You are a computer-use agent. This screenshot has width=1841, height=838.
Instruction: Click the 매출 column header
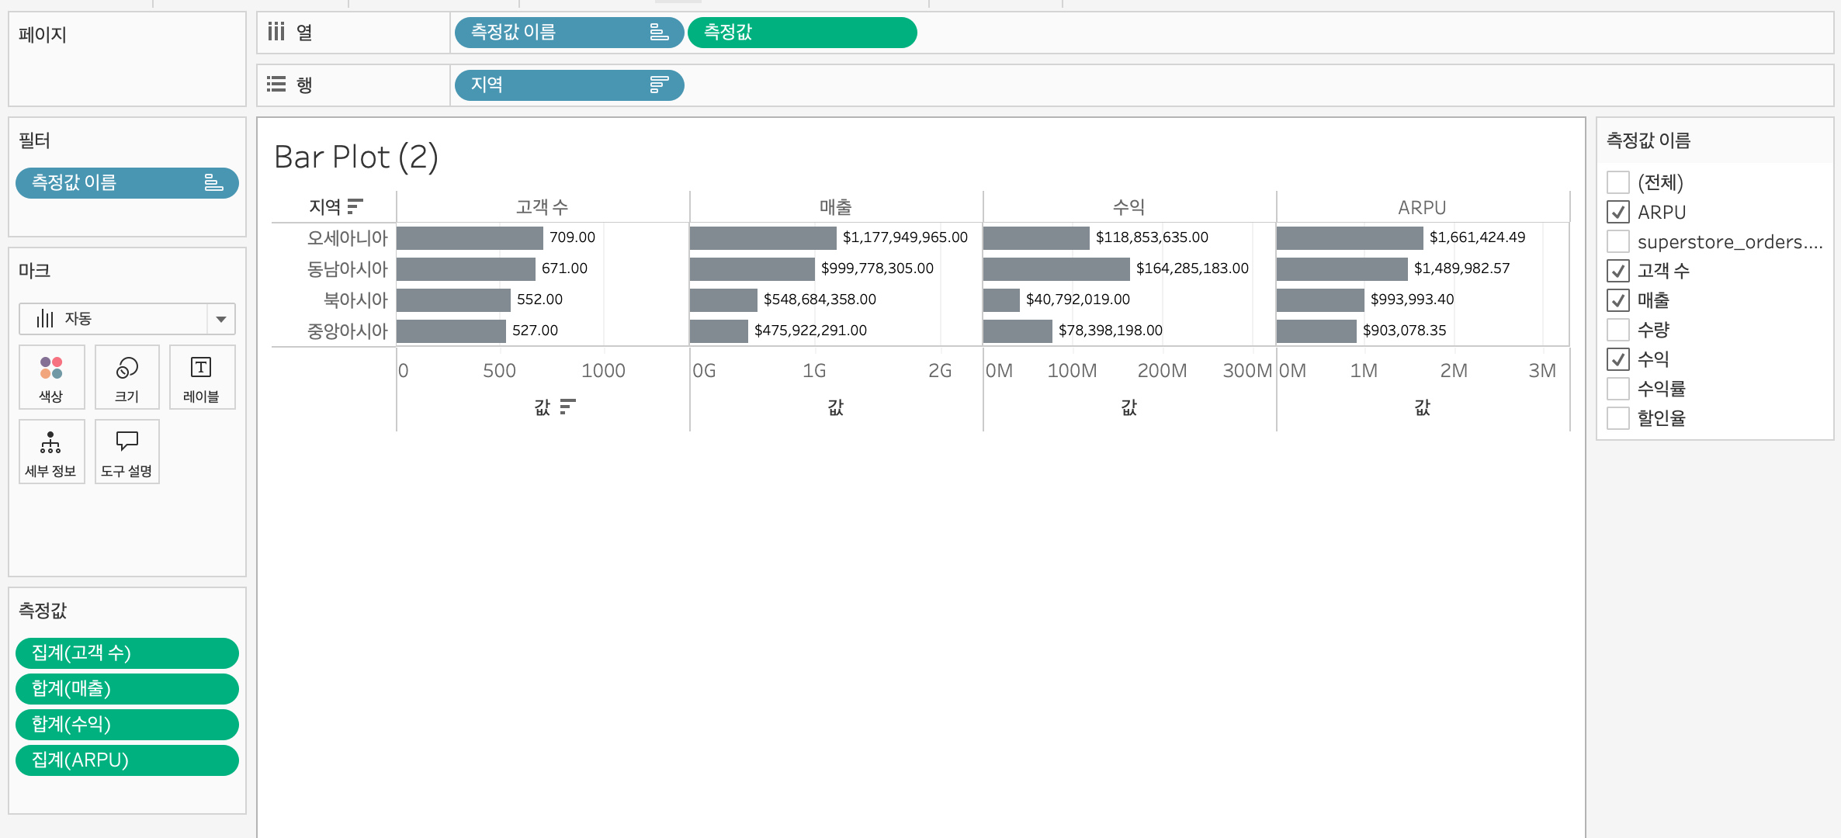[836, 207]
